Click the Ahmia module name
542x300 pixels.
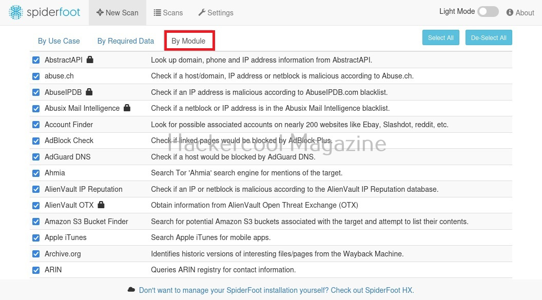click(54, 173)
